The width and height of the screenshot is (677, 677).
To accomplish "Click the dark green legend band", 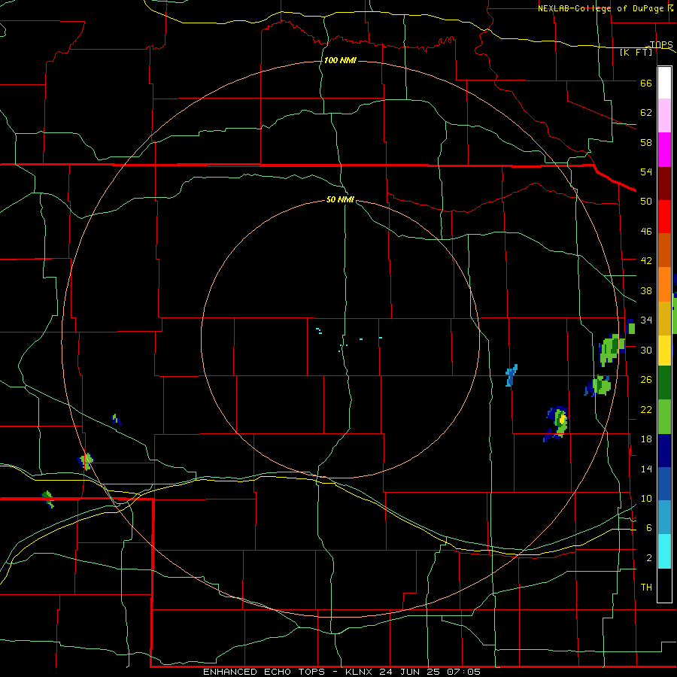I will (664, 383).
